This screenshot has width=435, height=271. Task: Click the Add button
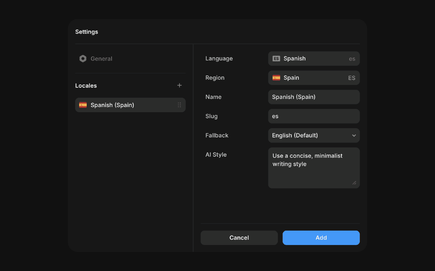click(321, 238)
